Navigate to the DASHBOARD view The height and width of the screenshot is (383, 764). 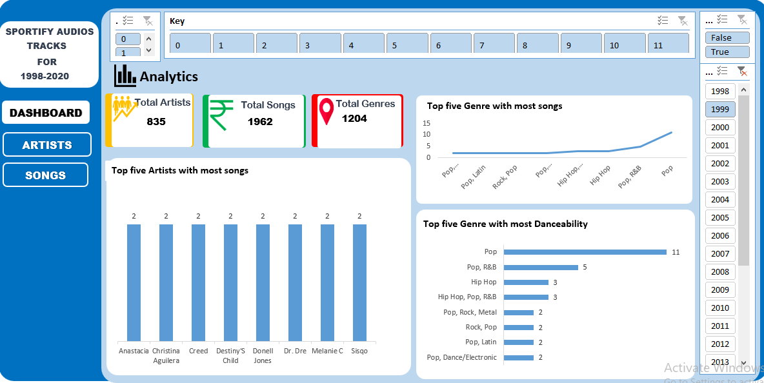pos(46,112)
